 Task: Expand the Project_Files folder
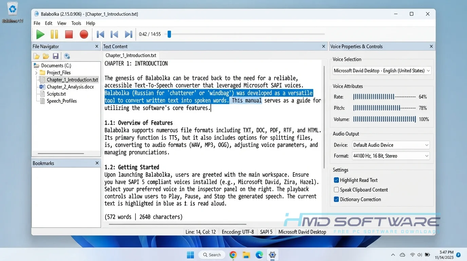pyautogui.click(x=36, y=73)
